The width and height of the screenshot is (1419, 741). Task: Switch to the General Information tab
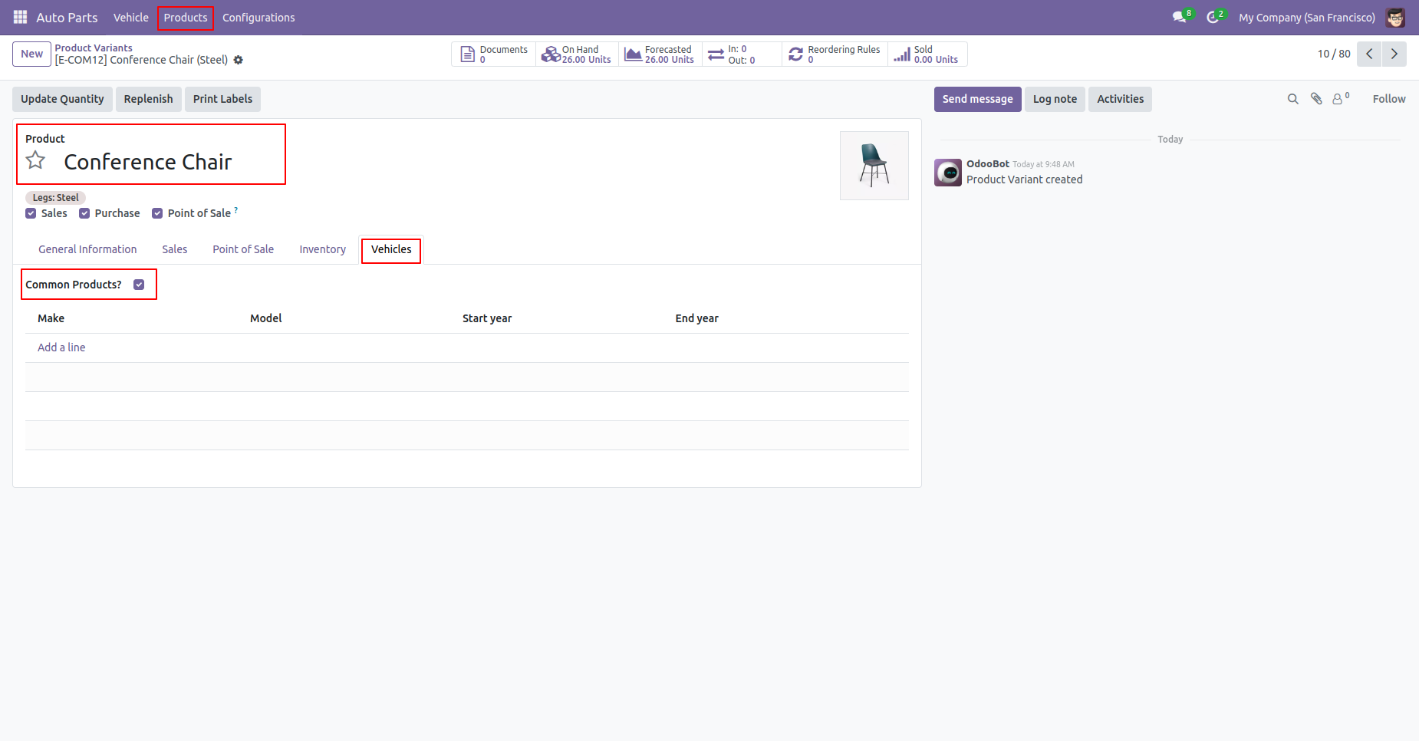[87, 249]
